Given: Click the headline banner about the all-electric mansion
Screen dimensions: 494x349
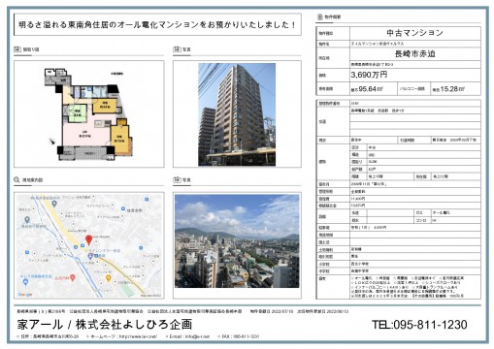Looking at the screenshot, I should click(x=157, y=24).
